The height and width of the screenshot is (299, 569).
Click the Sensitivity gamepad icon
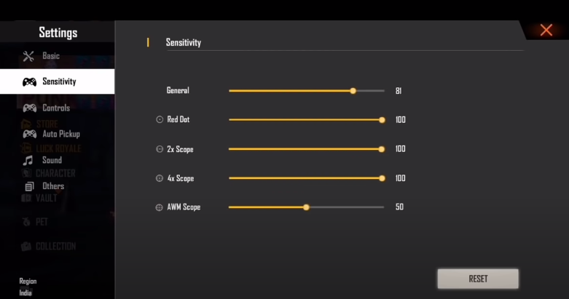point(29,82)
